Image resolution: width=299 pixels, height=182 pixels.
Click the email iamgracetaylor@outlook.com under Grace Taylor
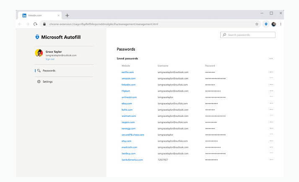[x=61, y=56]
